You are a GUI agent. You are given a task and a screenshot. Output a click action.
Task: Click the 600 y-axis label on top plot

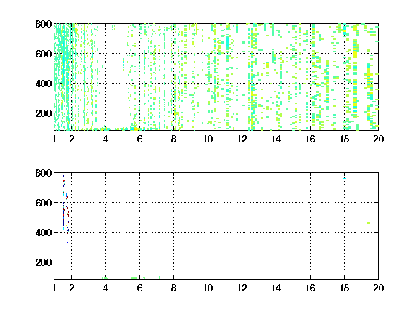click(44, 54)
